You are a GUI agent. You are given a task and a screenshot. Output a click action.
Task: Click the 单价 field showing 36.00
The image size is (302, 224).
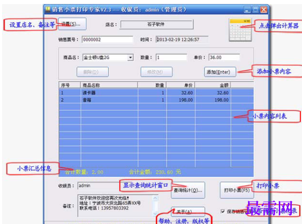[224, 57]
